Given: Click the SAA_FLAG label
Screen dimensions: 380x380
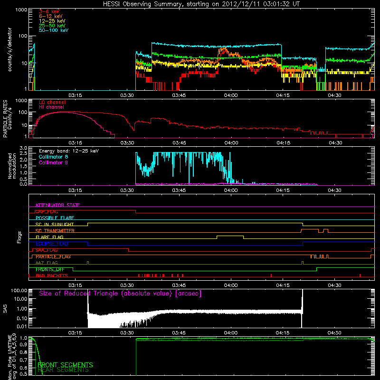Looking at the screenshot, I should (47, 250).
